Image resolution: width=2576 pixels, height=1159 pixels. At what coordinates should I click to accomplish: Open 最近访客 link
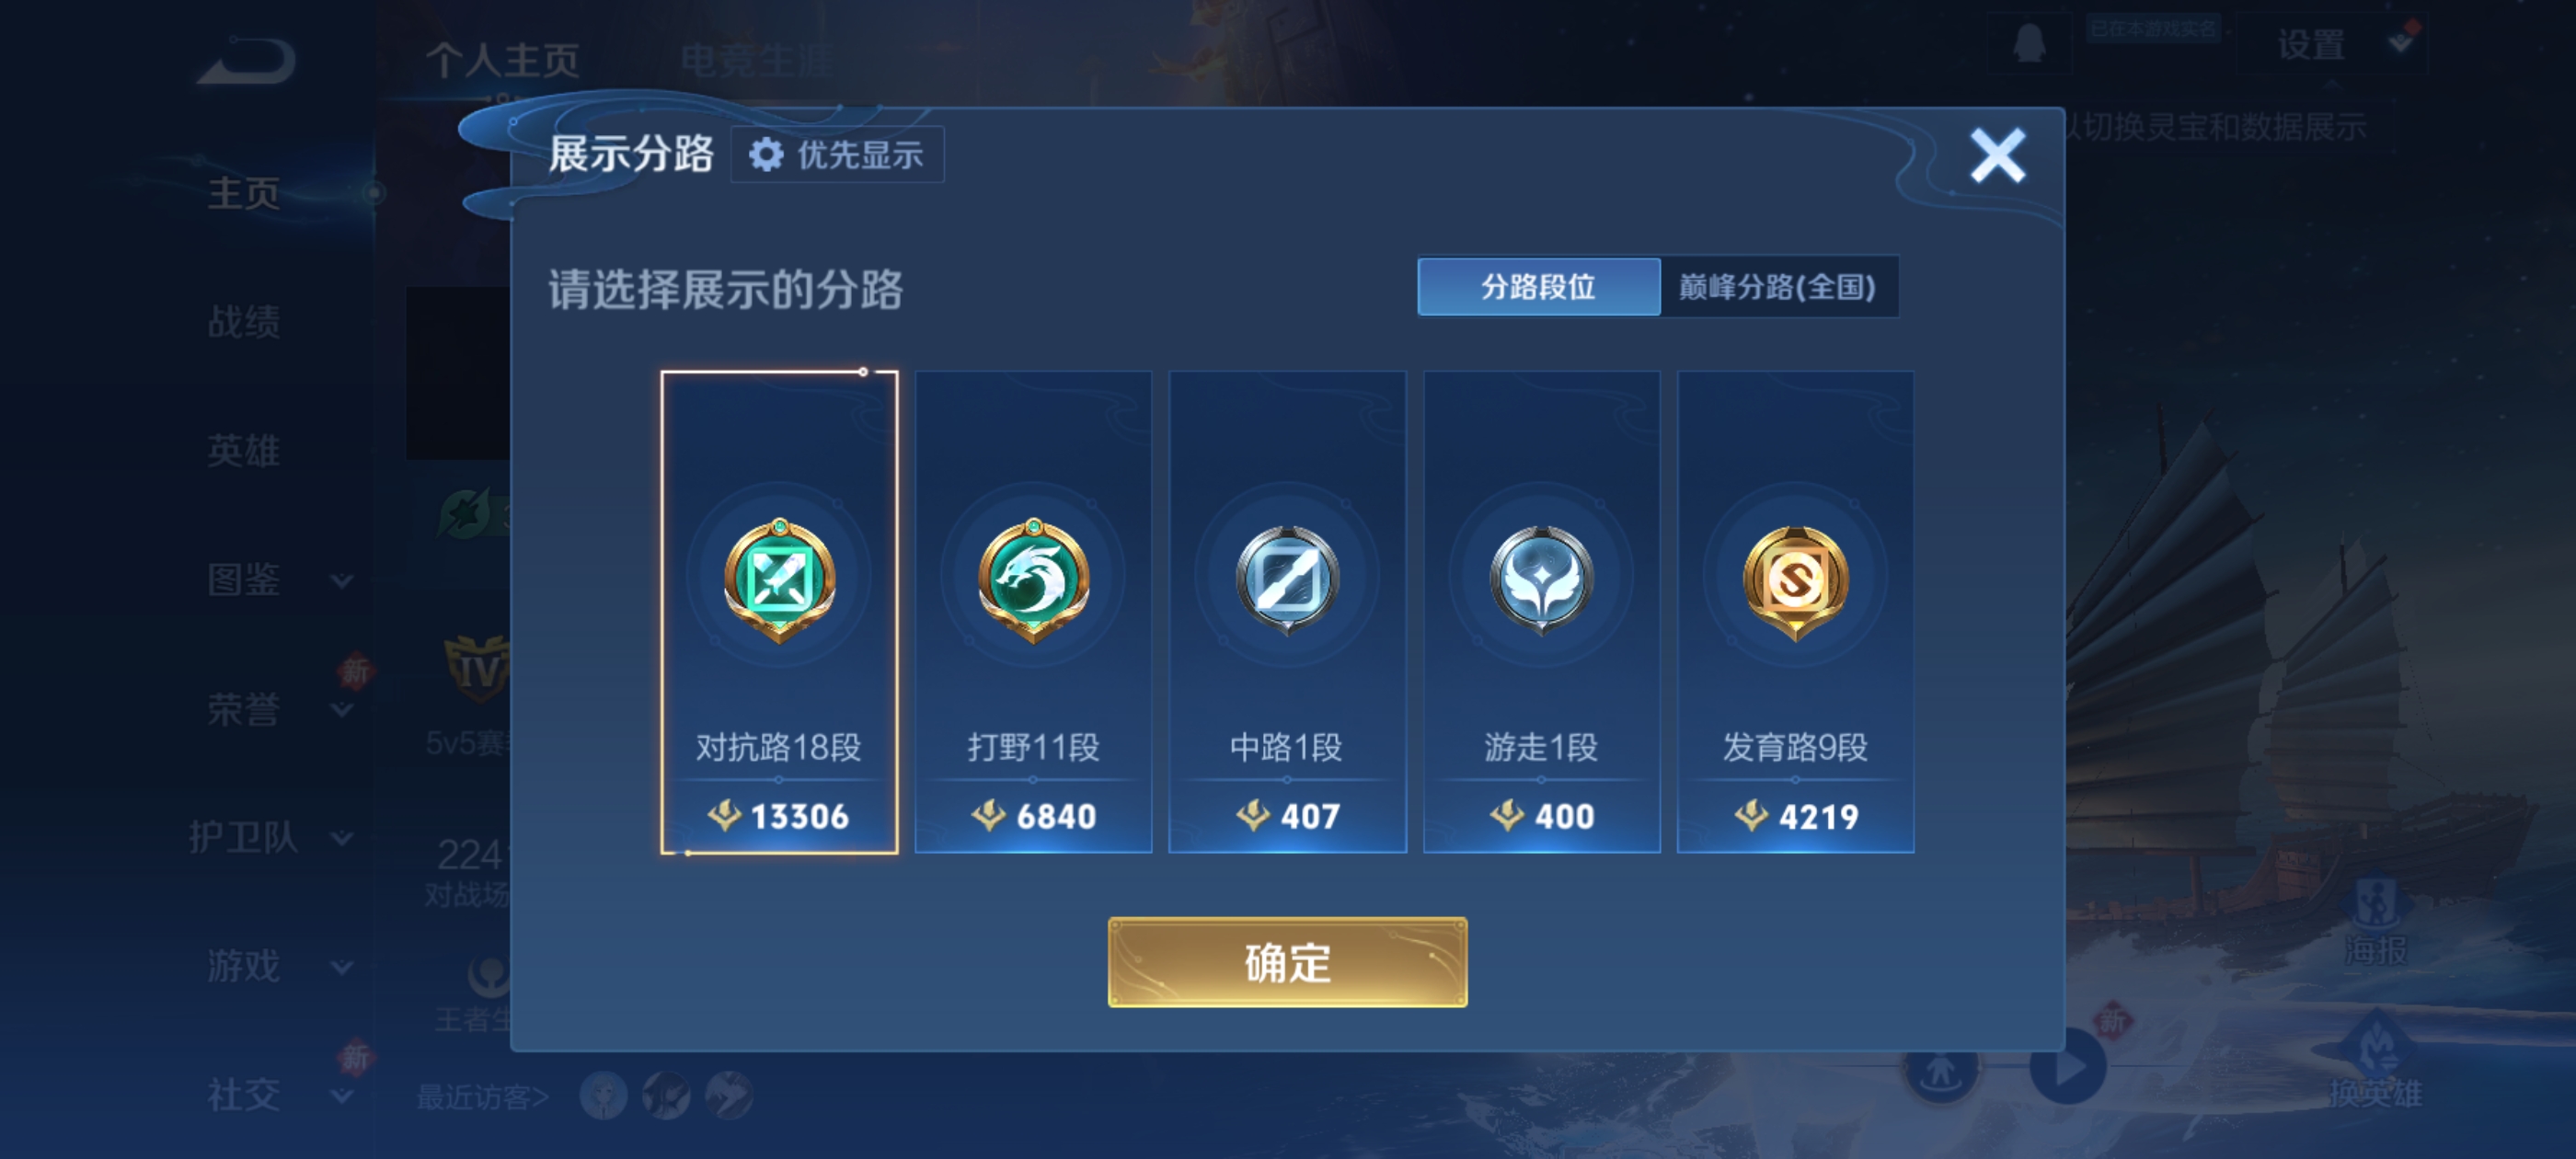(x=482, y=1097)
